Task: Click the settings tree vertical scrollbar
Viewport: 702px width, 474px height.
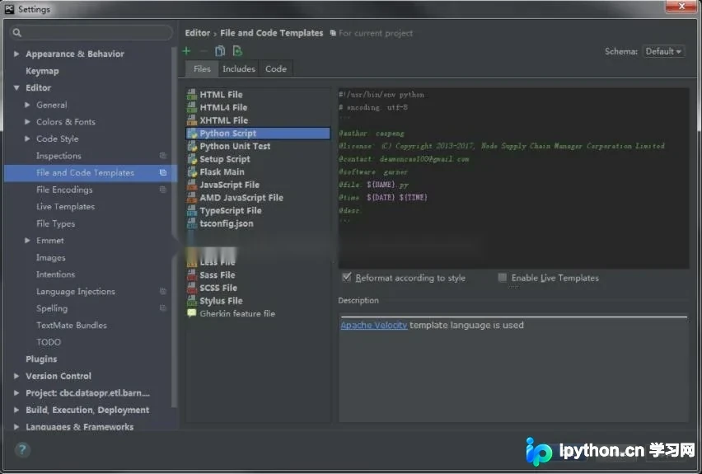Action: coord(174,228)
